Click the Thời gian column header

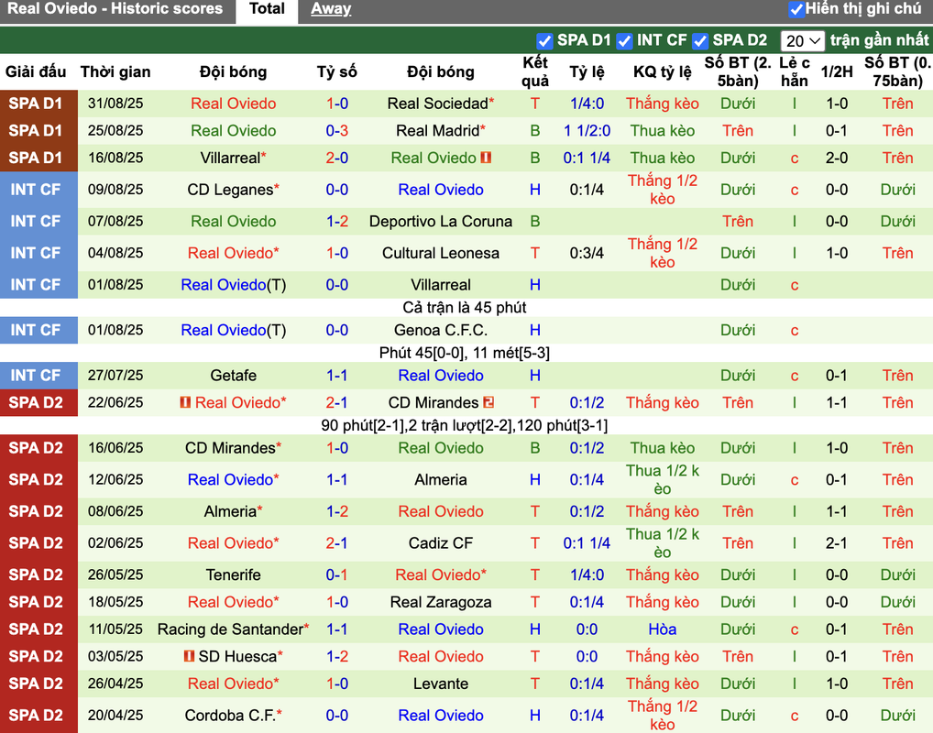pos(115,72)
